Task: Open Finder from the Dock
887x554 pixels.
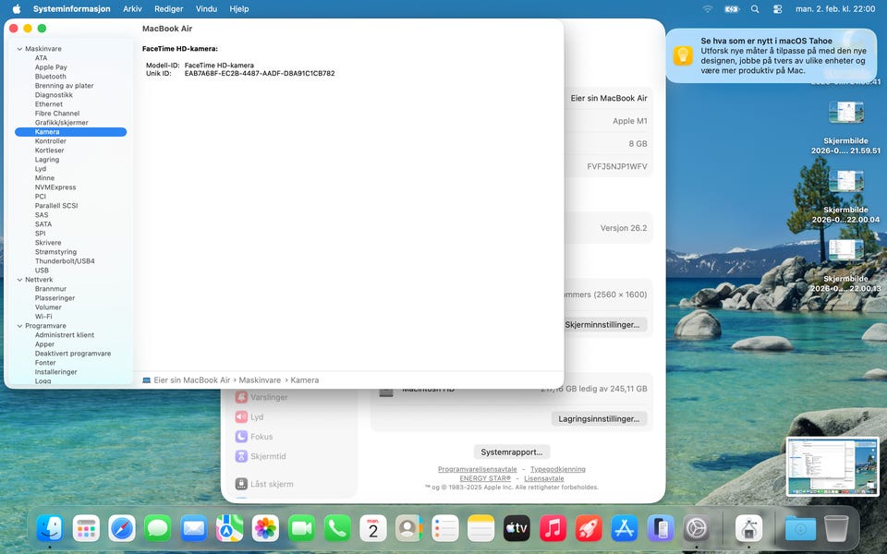Action: (x=50, y=528)
